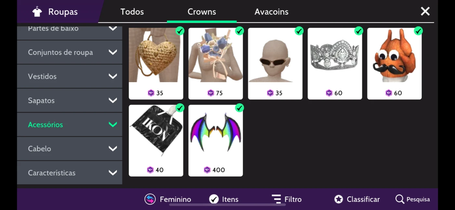Switch to the Todos tab
Viewport: 455px width, 210px height.
132,12
